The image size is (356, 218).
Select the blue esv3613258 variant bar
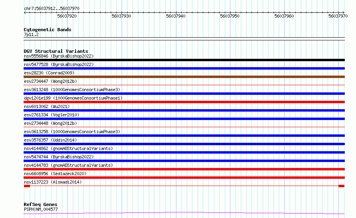[x=184, y=136]
